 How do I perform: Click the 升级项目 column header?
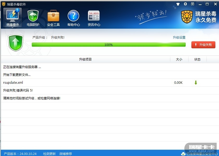pyautogui.click(x=85, y=59)
